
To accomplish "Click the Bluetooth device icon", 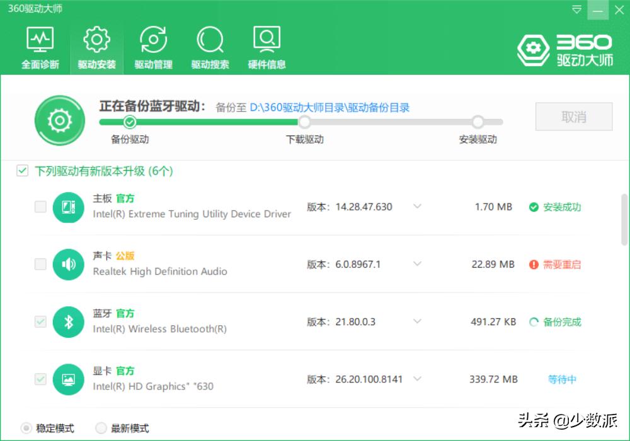I will (69, 322).
